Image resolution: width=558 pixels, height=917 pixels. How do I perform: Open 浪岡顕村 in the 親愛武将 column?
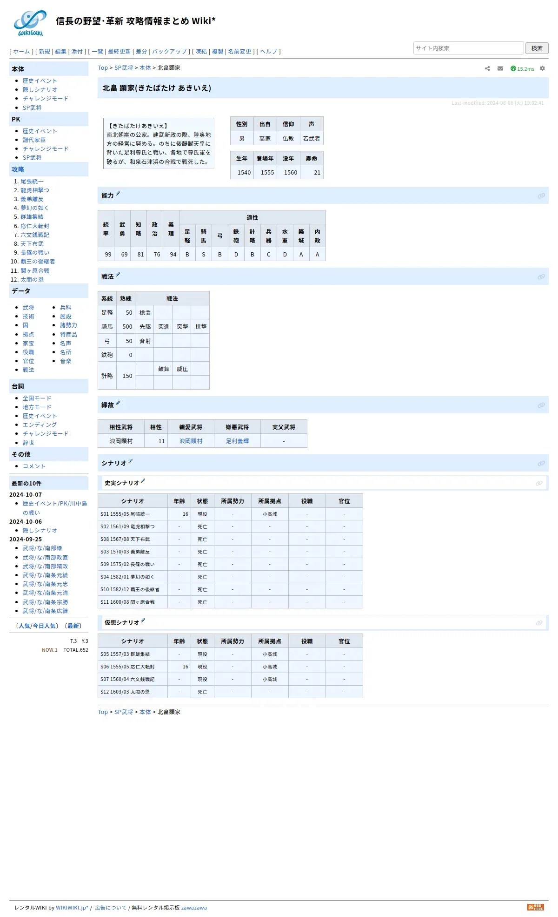pos(191,441)
